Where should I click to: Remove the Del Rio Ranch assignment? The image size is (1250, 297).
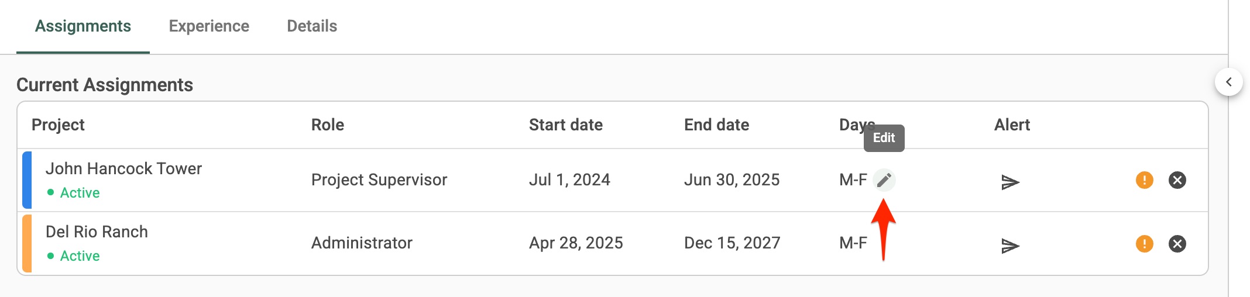point(1177,243)
